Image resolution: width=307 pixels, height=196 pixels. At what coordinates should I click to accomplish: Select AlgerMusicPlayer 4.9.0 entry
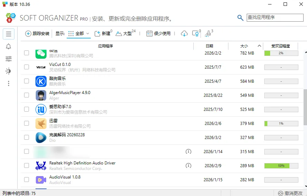(70, 93)
